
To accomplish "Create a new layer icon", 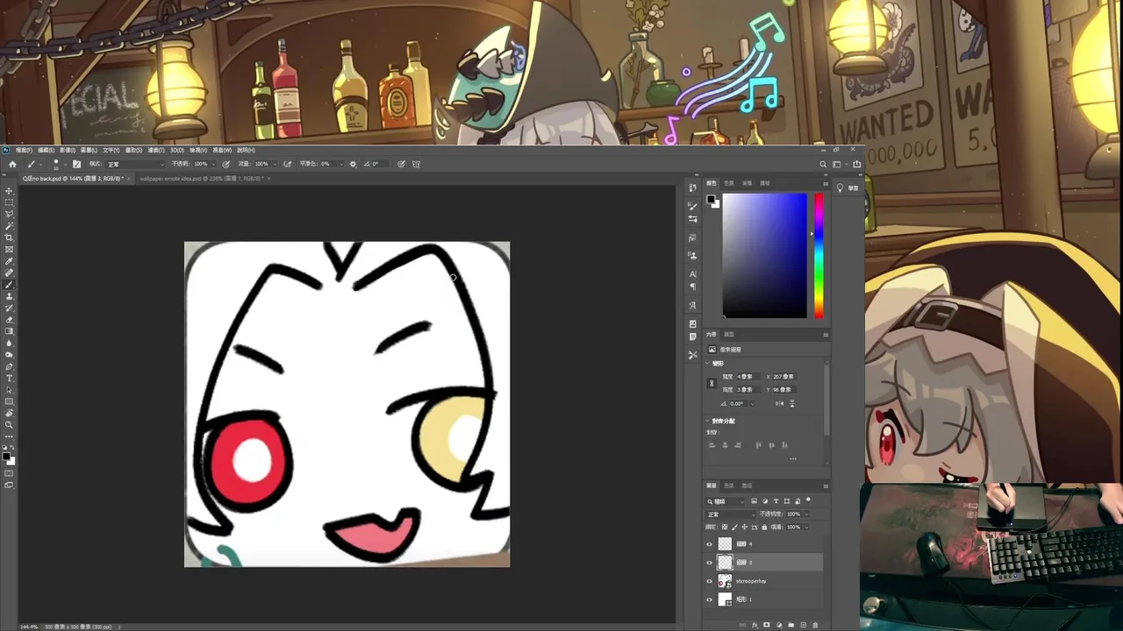I will tap(804, 625).
